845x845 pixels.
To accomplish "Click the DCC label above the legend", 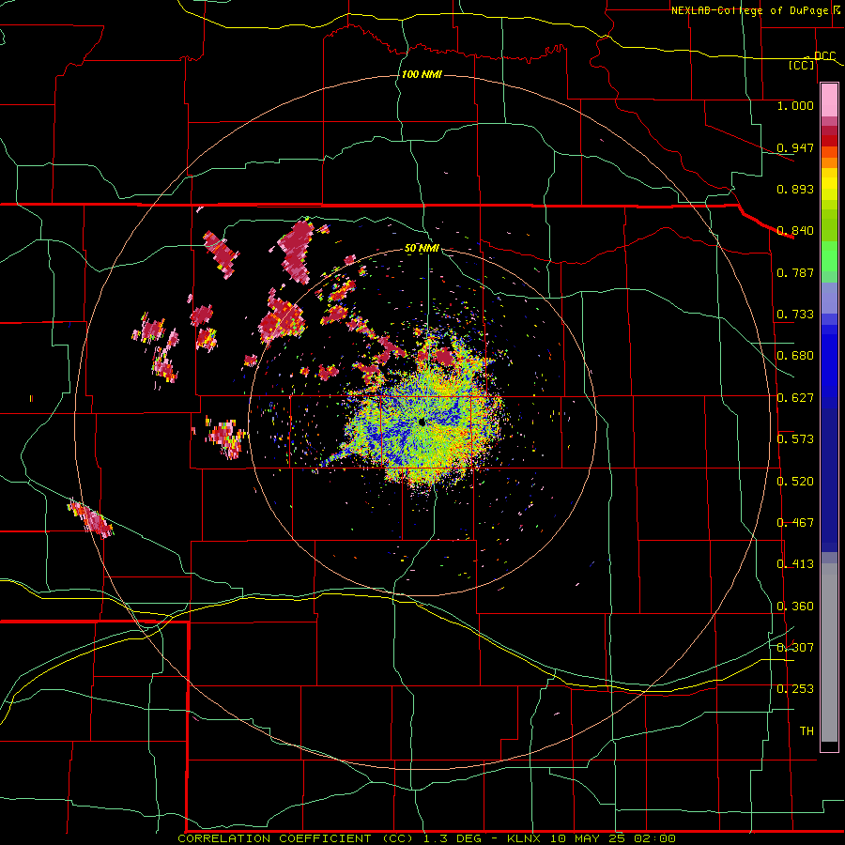I will 824,56.
